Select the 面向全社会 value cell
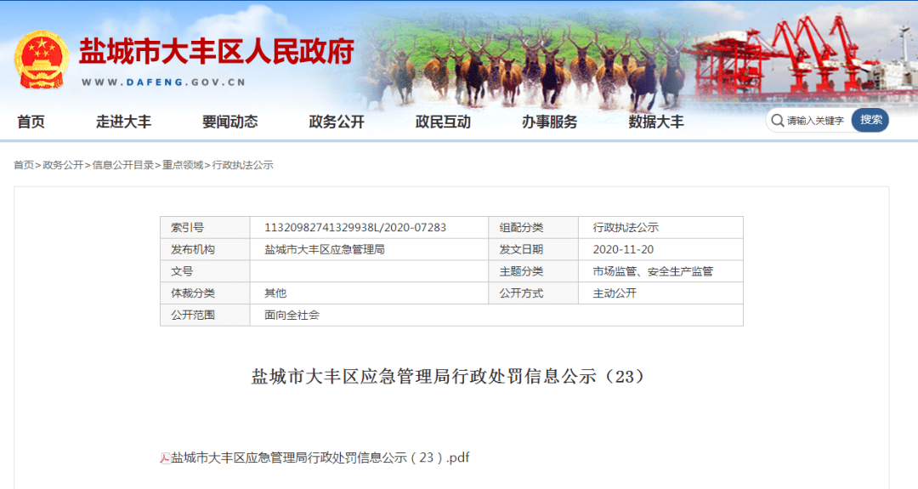 [496, 315]
